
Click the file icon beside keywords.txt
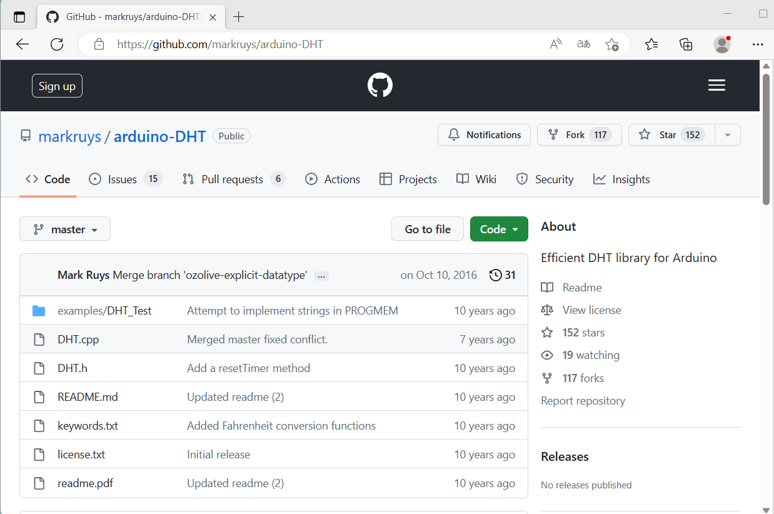pos(39,426)
